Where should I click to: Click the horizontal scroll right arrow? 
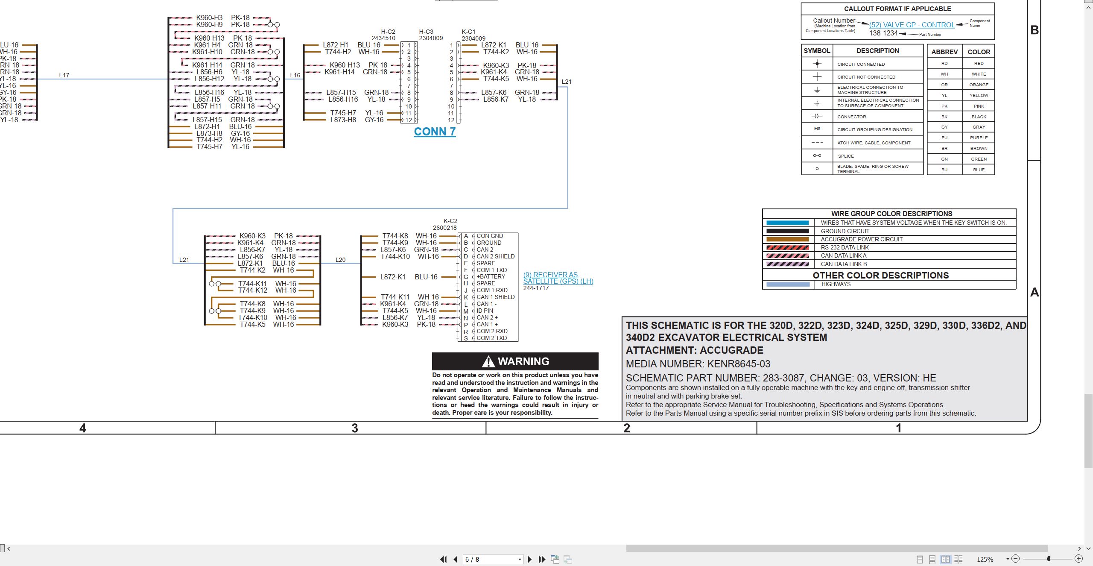click(1079, 548)
